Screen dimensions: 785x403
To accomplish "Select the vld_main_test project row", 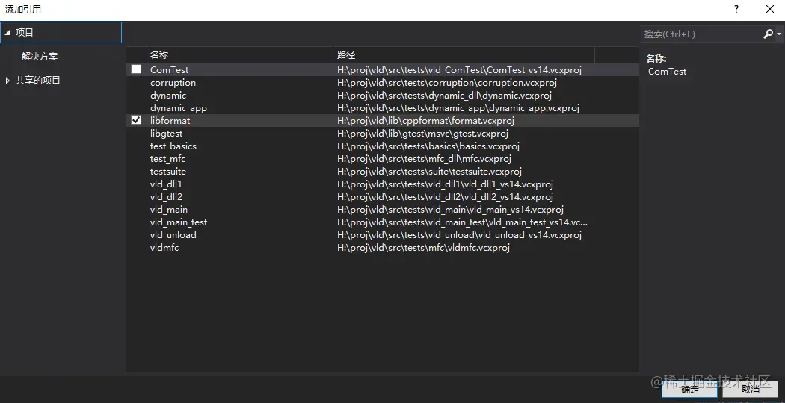I will [179, 222].
